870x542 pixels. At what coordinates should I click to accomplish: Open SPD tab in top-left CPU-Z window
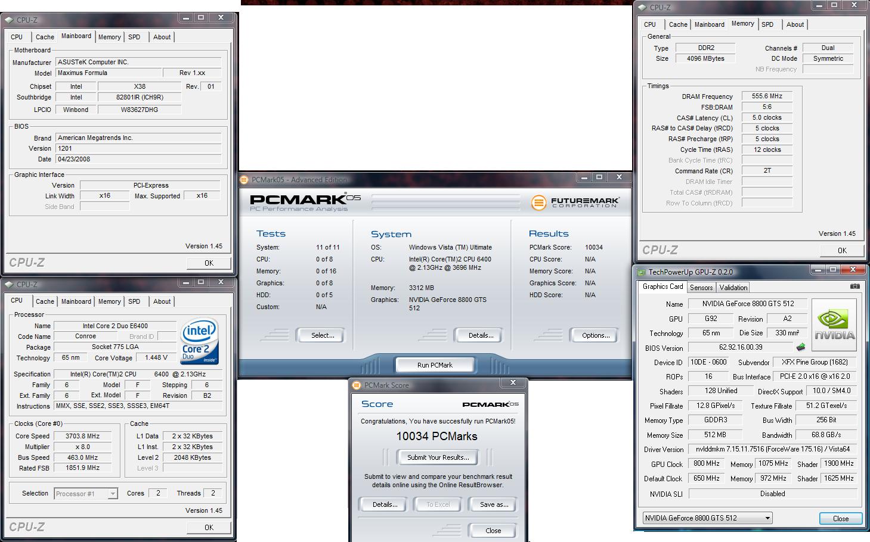click(135, 37)
